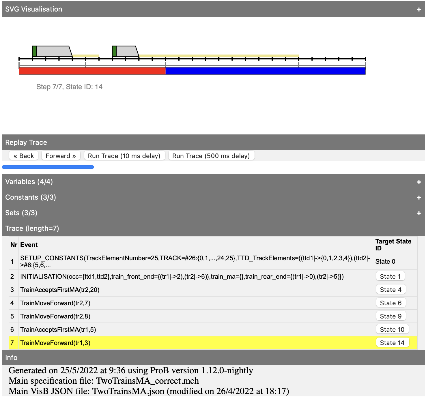Step Forward in the replay trace
The width and height of the screenshot is (426, 401).
pyautogui.click(x=61, y=156)
